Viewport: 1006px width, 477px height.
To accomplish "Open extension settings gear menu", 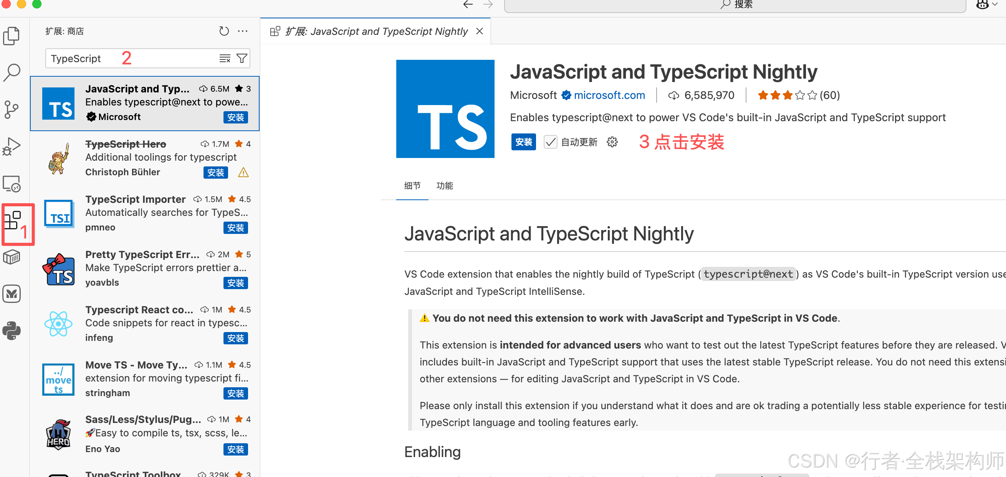I will point(612,142).
